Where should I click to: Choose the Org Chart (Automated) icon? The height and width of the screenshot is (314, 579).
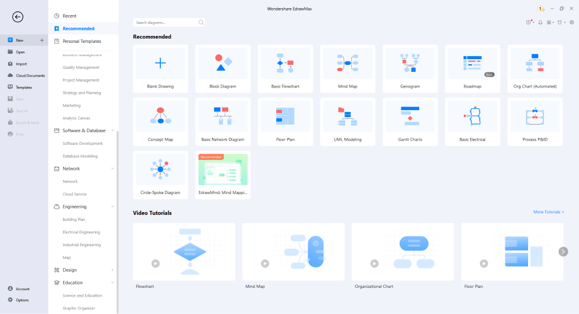click(534, 63)
